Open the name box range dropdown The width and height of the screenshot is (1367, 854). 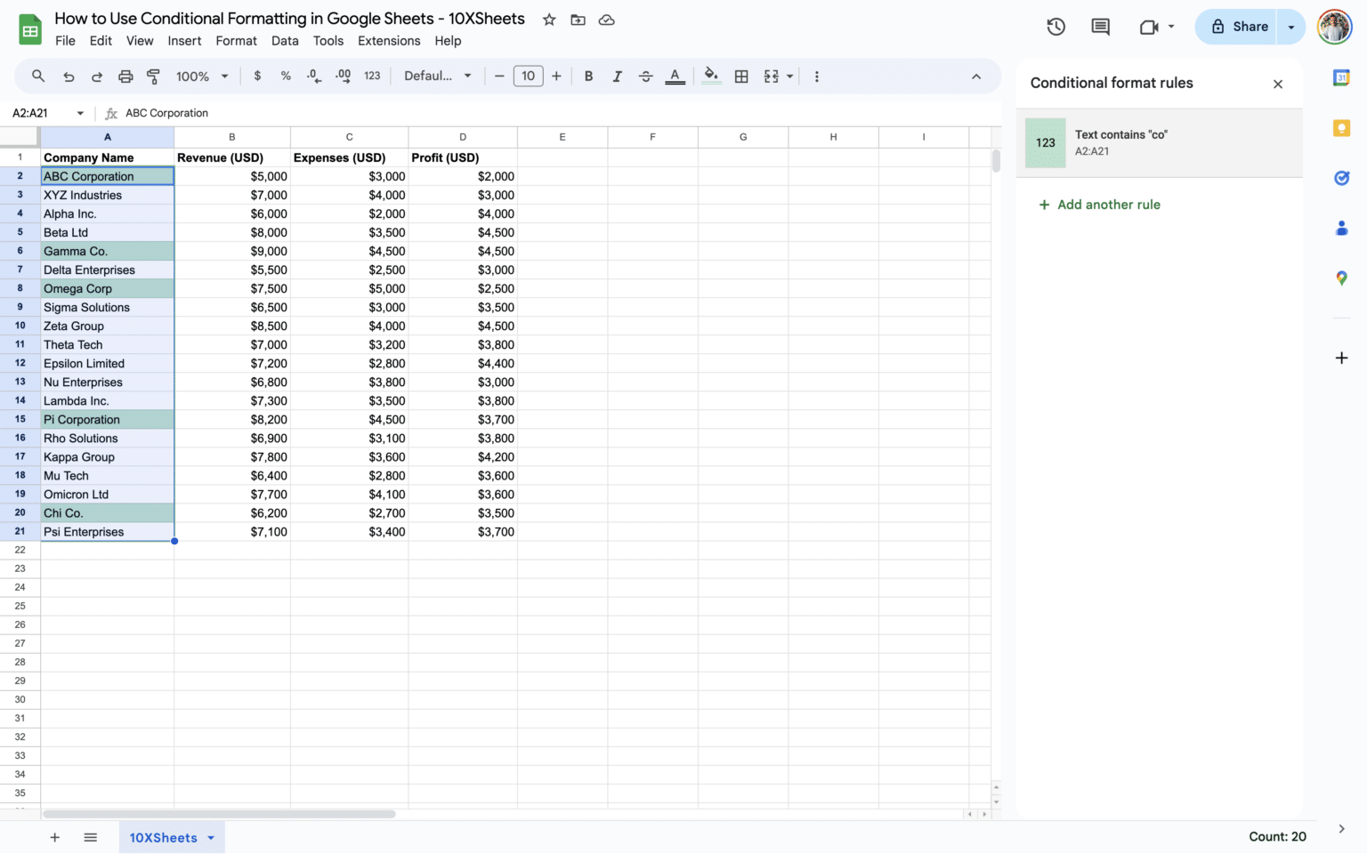[80, 113]
